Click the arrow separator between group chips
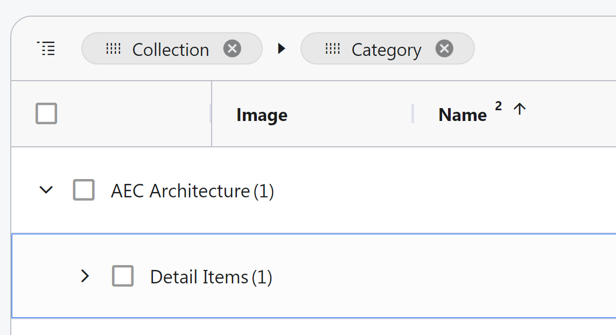This screenshot has height=335, width=616. click(281, 49)
